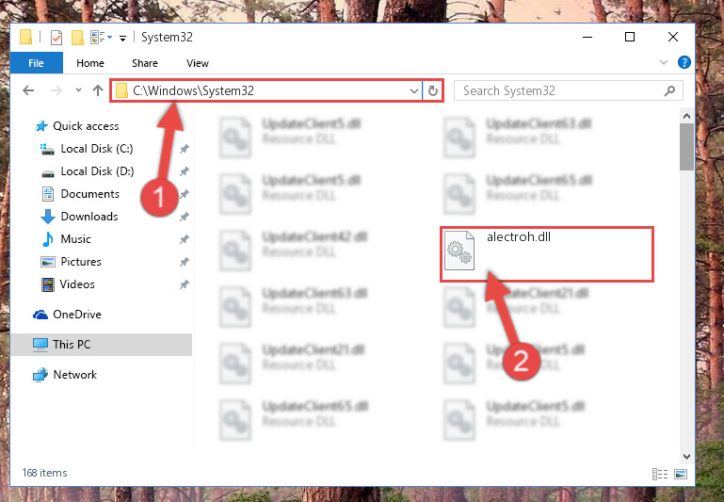The width and height of the screenshot is (724, 502).
Task: Switch to large icons view layout
Action: [681, 474]
